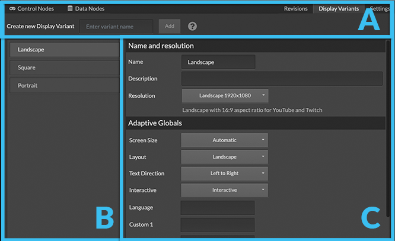Focus the Enter variant name field
Screen dimensions: 395x241
[x=116, y=27]
